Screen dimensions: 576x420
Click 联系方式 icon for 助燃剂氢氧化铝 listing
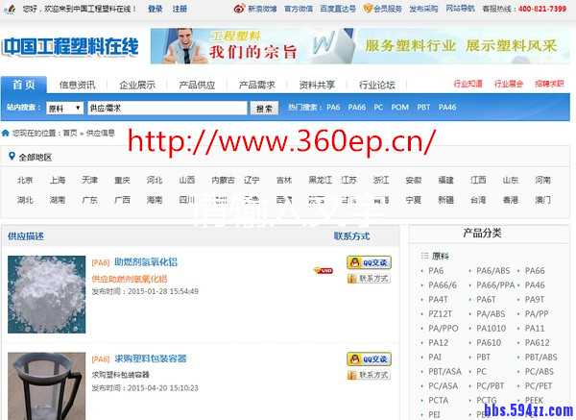[369, 279]
